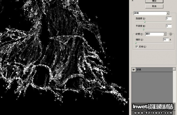Focus the 扭曲度 value field showing 5

click(x=169, y=19)
